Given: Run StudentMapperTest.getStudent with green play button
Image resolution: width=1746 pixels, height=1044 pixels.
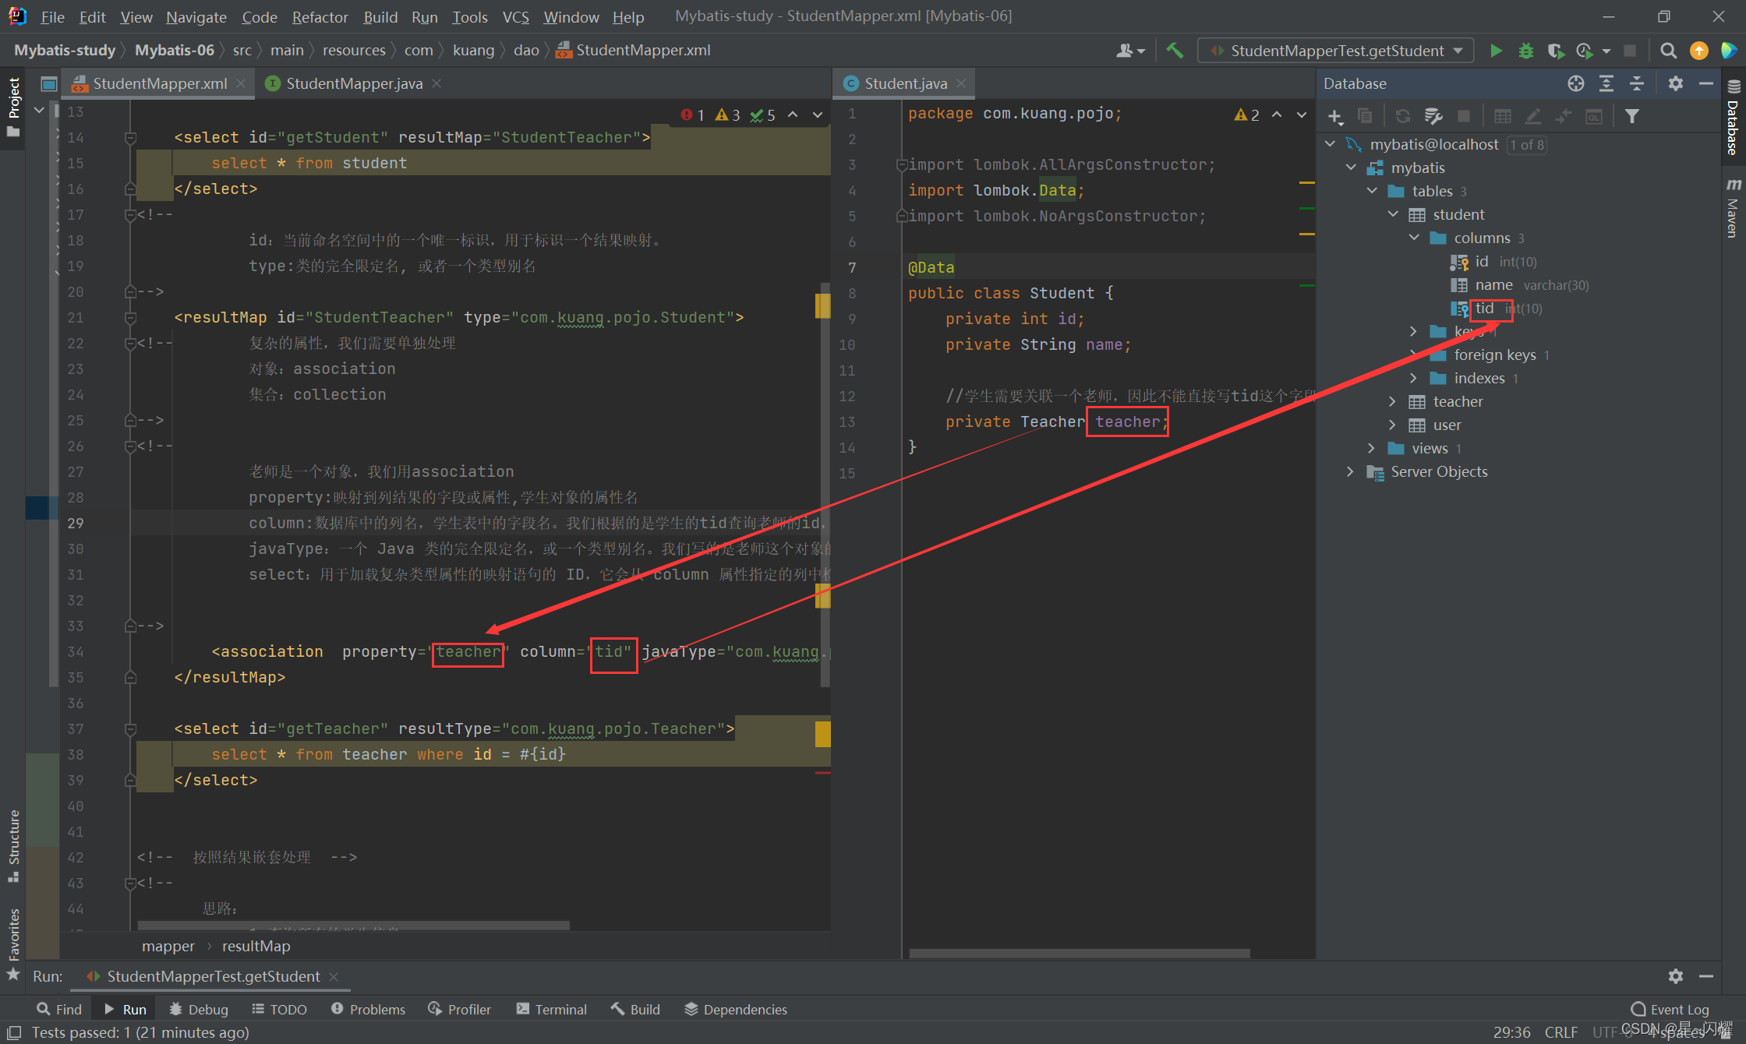Looking at the screenshot, I should (1496, 51).
